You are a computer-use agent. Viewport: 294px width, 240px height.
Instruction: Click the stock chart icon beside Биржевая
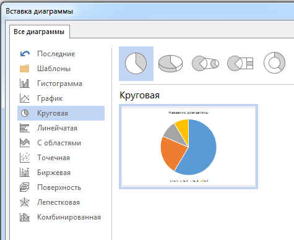point(25,173)
